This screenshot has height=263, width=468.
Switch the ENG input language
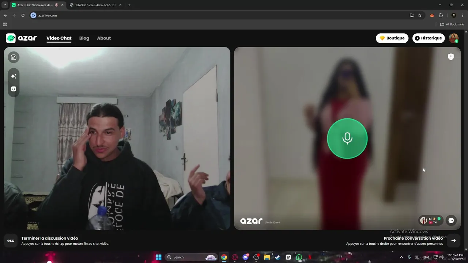point(426,257)
